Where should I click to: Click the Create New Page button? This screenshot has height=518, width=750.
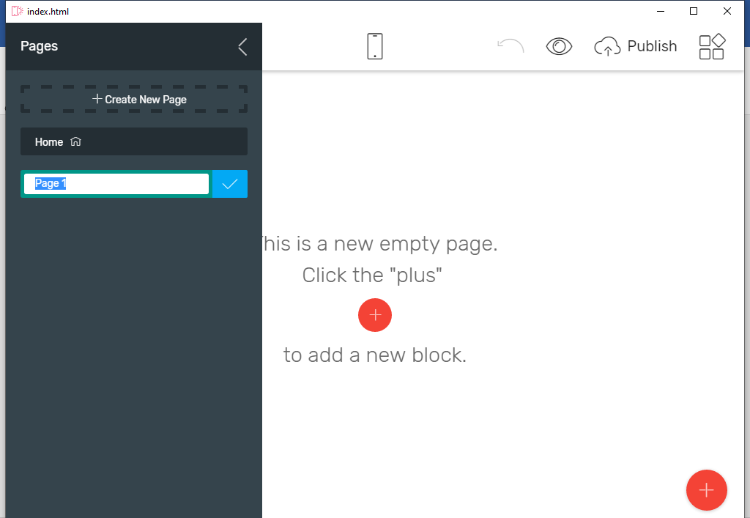pyautogui.click(x=134, y=100)
